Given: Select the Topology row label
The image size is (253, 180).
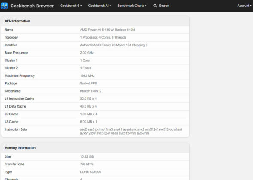Looking at the screenshot, I should click(x=11, y=38).
